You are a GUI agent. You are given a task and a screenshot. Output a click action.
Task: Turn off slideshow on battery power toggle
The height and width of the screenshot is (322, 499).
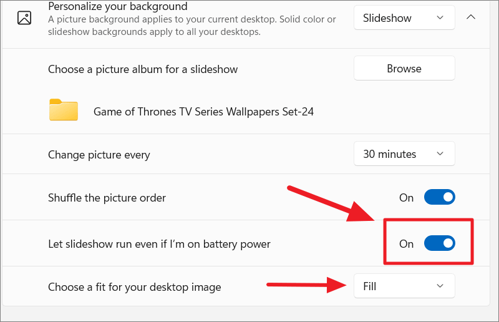[440, 243]
